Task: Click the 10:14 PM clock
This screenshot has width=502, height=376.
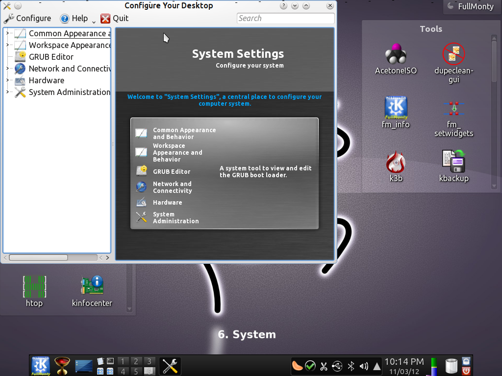Action: point(404,362)
